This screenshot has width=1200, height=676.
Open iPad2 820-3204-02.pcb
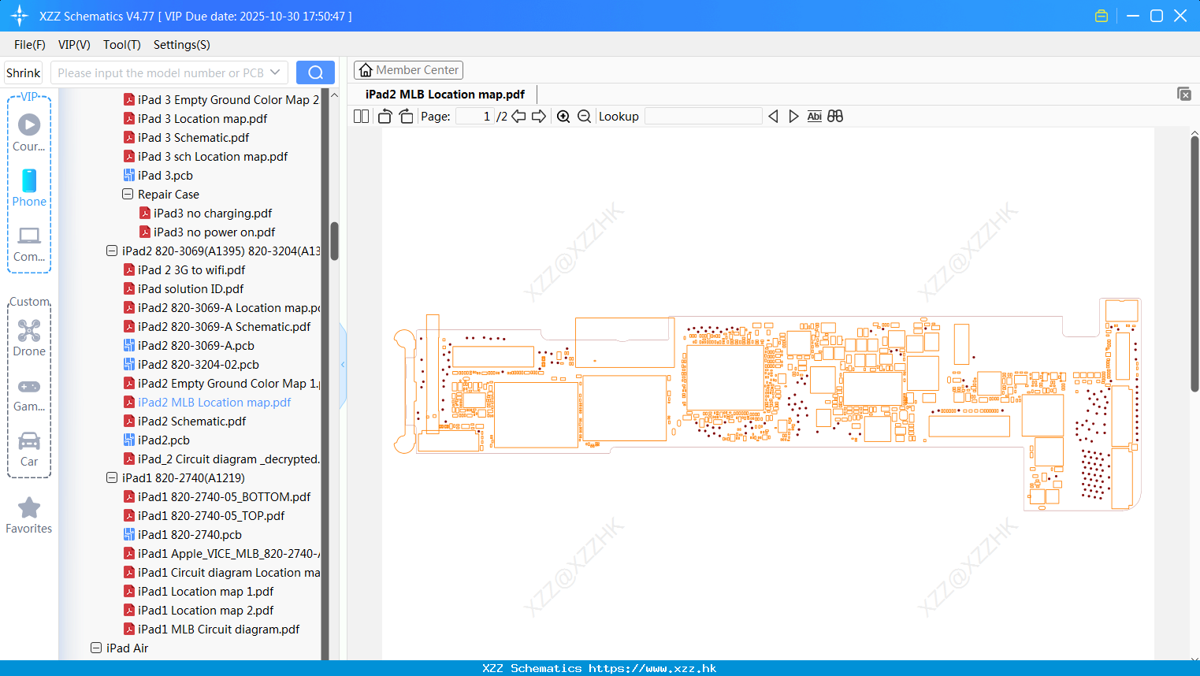[x=199, y=364]
